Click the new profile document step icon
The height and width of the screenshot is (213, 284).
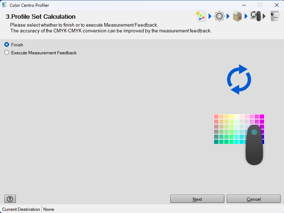[201, 16]
